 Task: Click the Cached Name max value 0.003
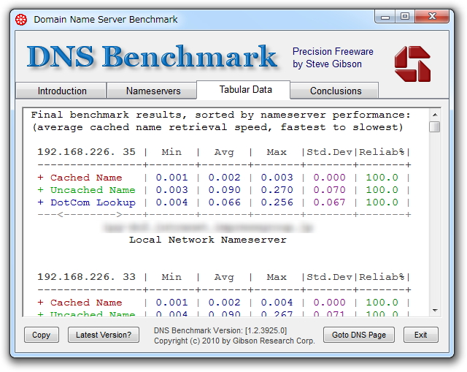point(277,178)
